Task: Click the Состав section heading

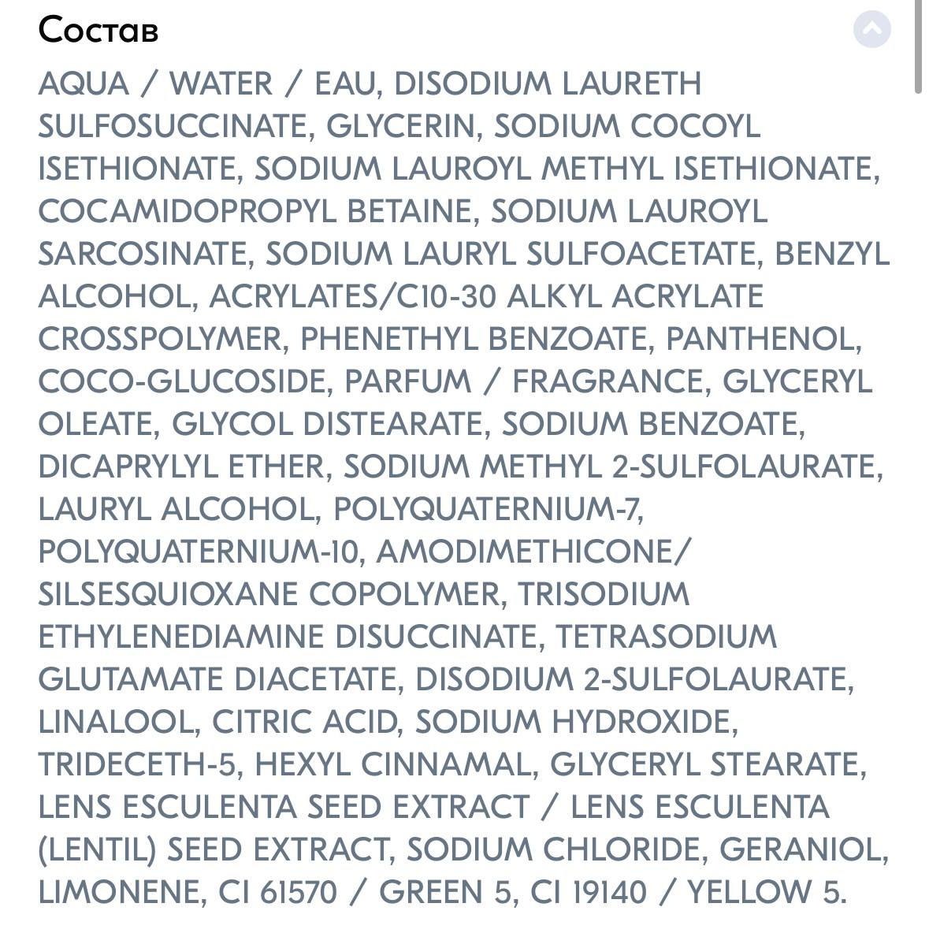Action: coord(98,30)
